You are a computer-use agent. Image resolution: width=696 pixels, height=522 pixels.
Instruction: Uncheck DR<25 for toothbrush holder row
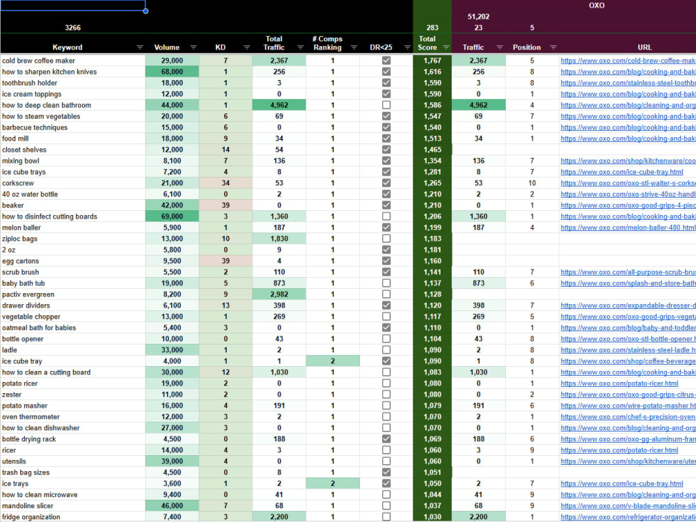click(x=386, y=83)
